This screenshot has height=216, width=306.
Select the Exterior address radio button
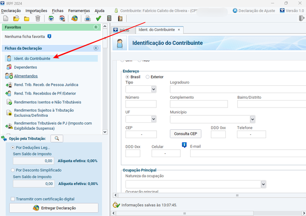point(147,77)
